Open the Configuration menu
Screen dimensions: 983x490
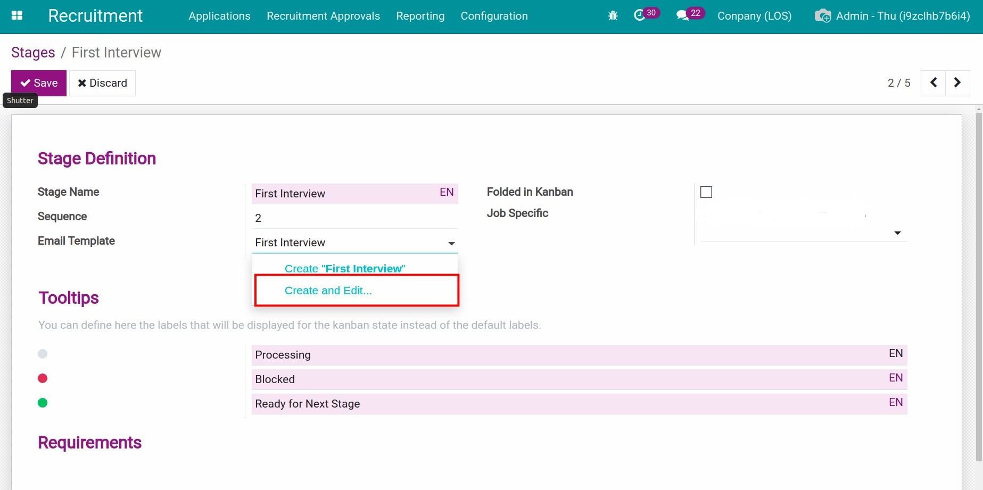[494, 16]
